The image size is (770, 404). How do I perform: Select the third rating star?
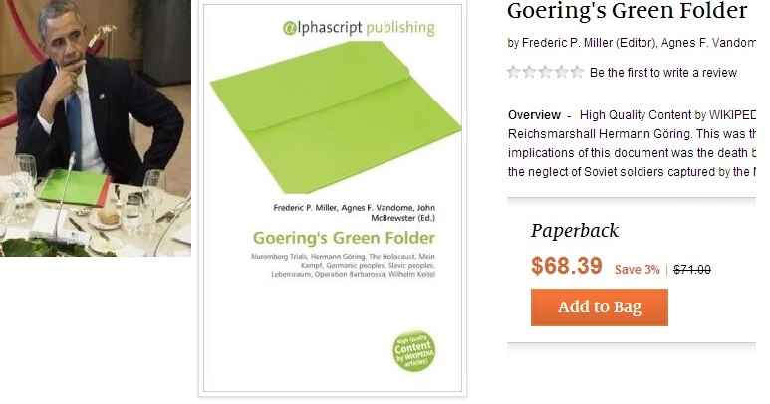point(546,72)
